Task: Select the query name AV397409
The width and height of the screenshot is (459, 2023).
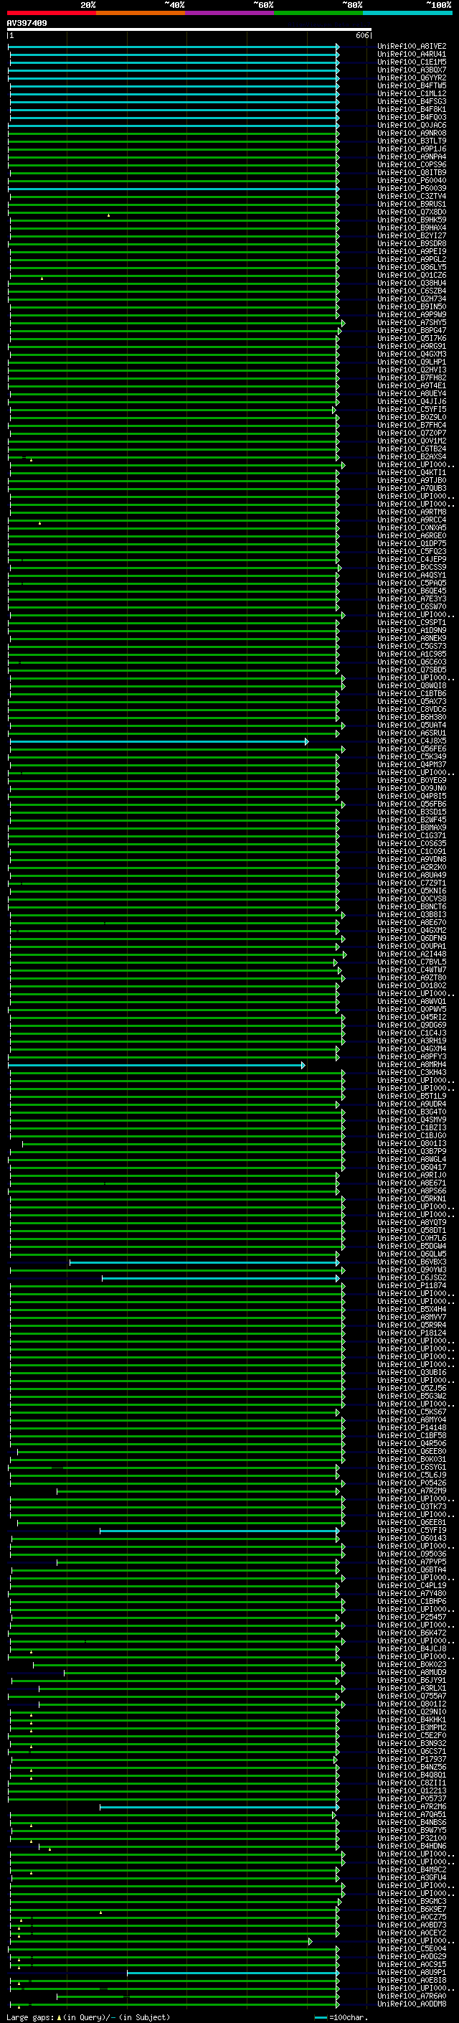Action: [x=27, y=24]
